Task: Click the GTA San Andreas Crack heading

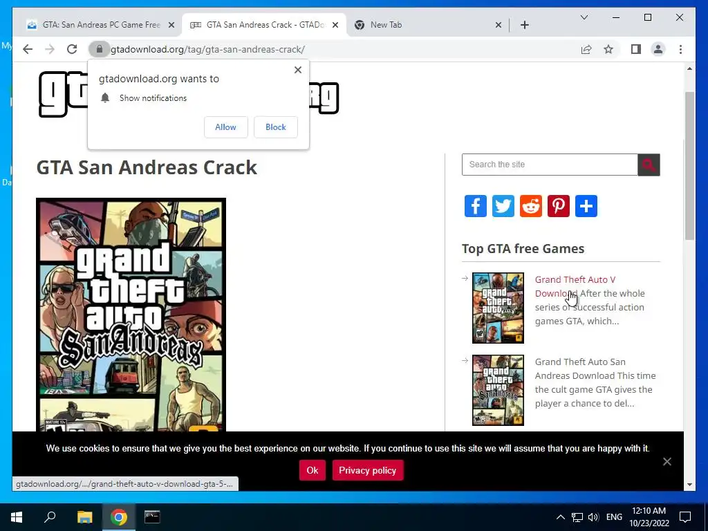Action: 147,167
